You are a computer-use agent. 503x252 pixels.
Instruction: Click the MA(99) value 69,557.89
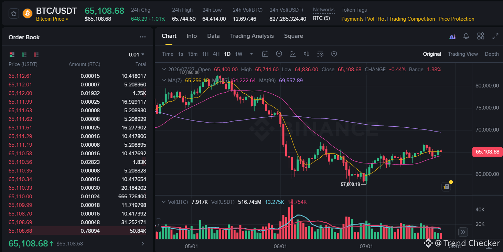tap(291, 81)
